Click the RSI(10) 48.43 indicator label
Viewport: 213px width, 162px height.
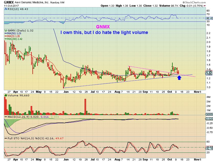click(18, 9)
